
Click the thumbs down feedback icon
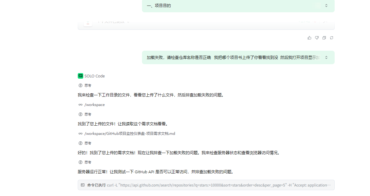click(317, 38)
